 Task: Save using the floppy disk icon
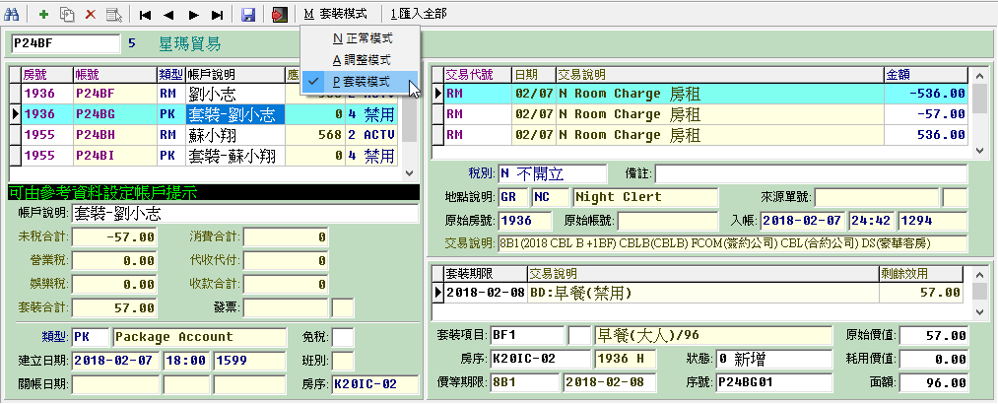coord(248,15)
